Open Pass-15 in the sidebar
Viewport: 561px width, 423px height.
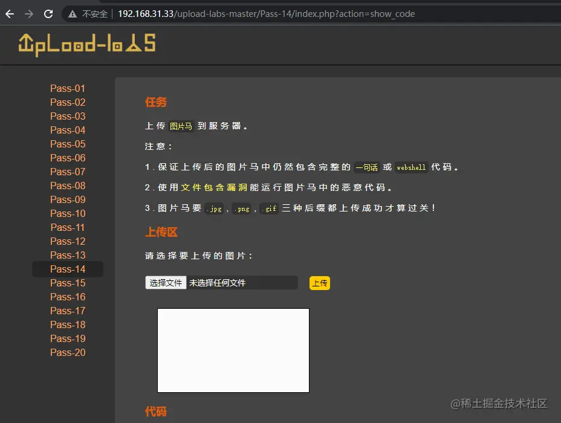point(68,283)
